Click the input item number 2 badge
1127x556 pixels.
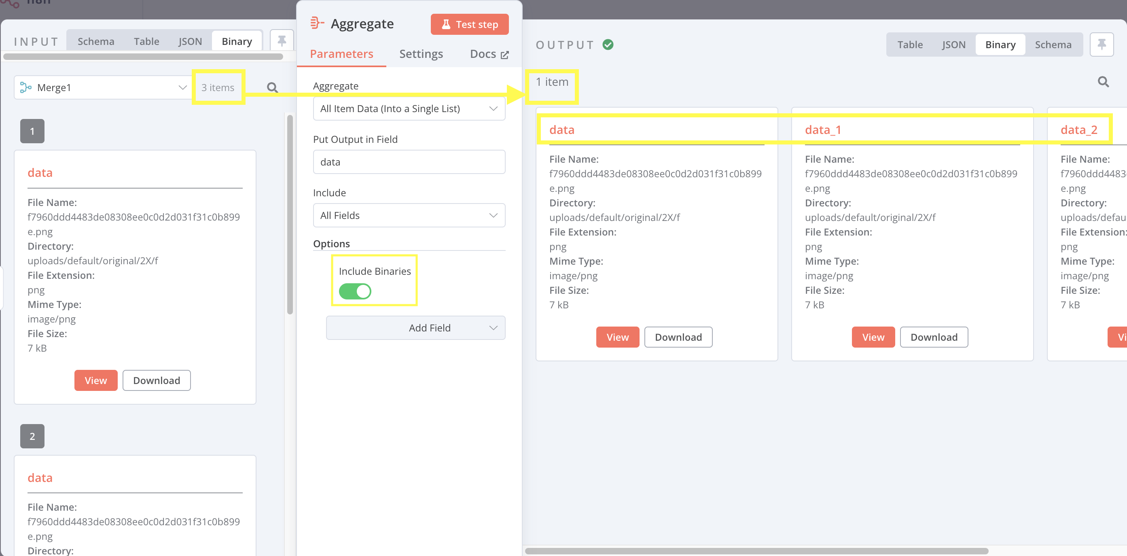click(32, 436)
